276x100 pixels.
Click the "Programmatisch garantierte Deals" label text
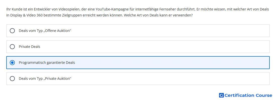coord(47,63)
